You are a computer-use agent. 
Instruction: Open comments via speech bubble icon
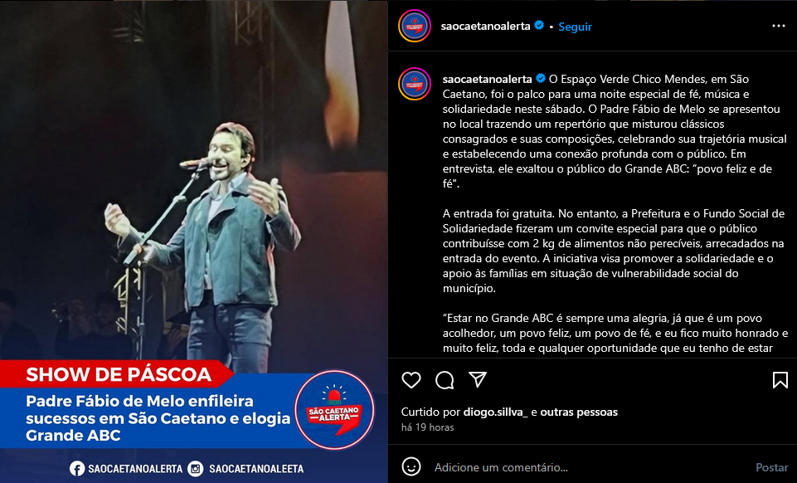(445, 380)
